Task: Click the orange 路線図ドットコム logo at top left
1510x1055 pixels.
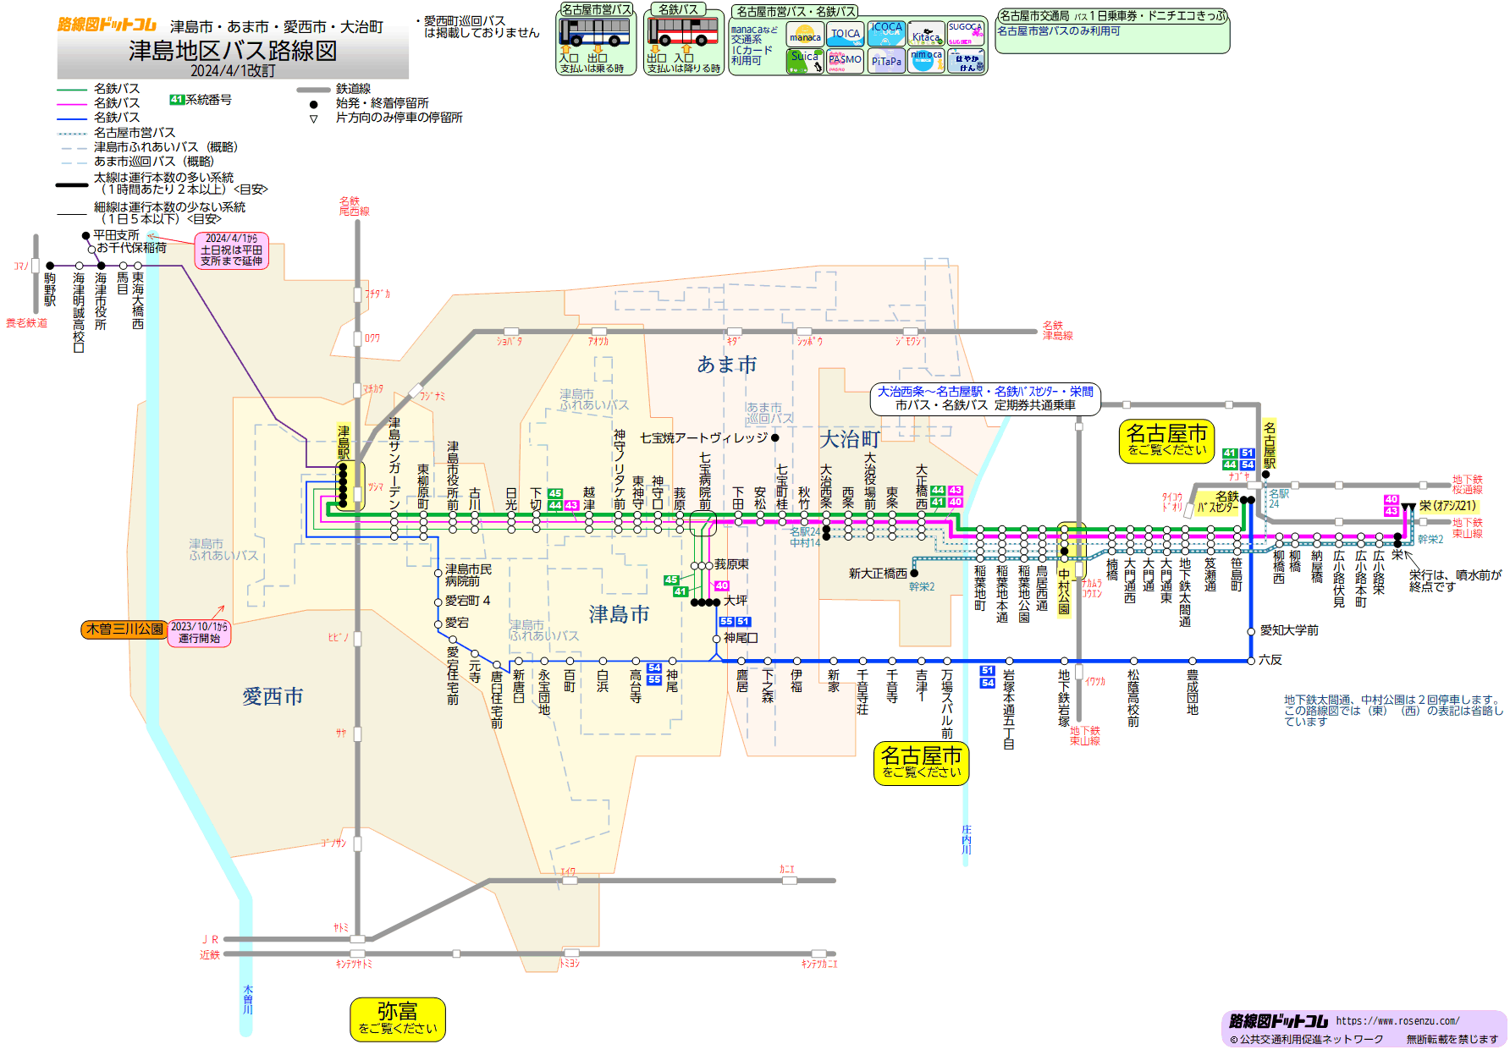Action: 107,25
